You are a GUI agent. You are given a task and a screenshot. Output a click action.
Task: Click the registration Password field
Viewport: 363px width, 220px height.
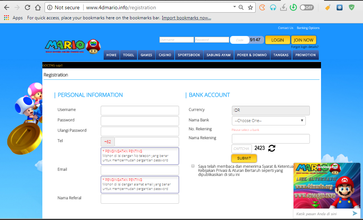(140, 121)
